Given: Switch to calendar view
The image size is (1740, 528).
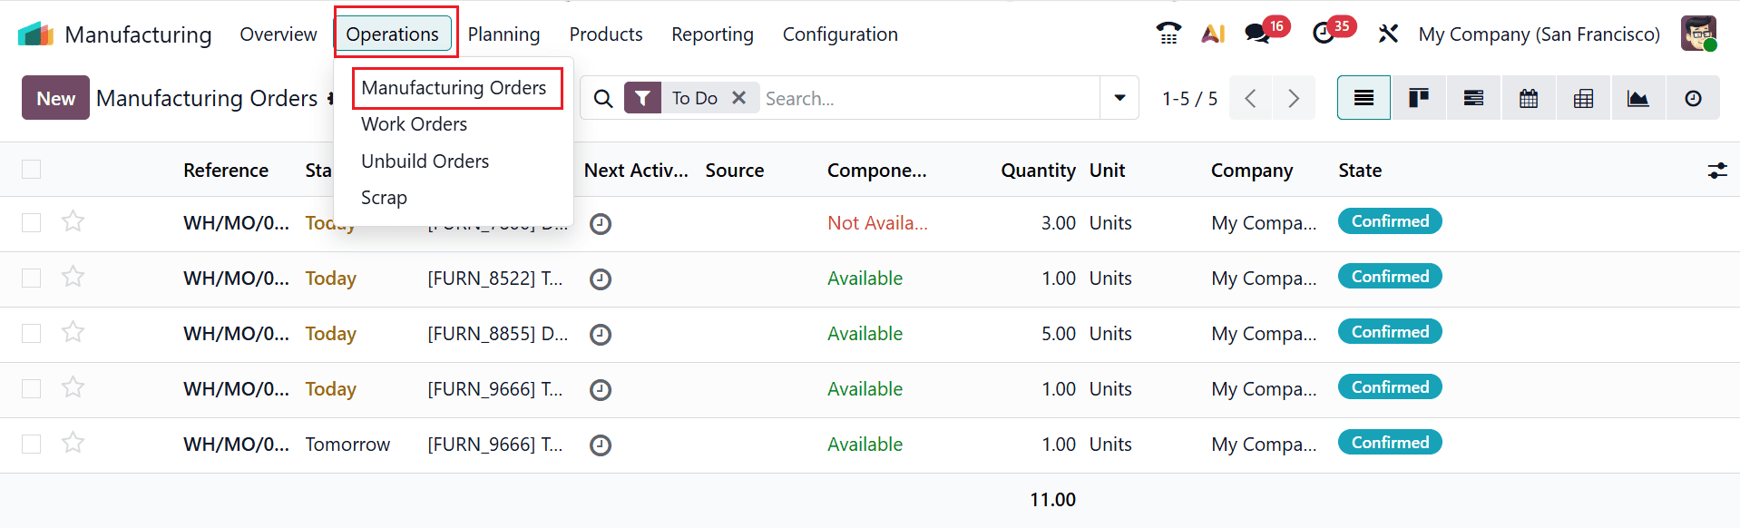Looking at the screenshot, I should click(x=1529, y=98).
